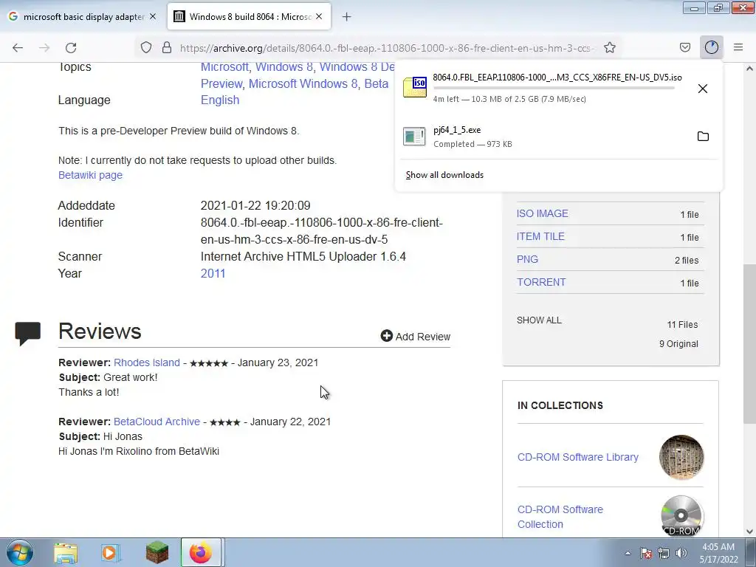Reload the current page

(x=71, y=47)
